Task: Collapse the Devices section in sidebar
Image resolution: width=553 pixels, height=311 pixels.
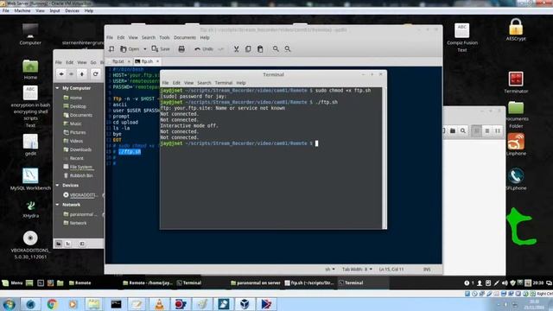Action: tap(58, 185)
